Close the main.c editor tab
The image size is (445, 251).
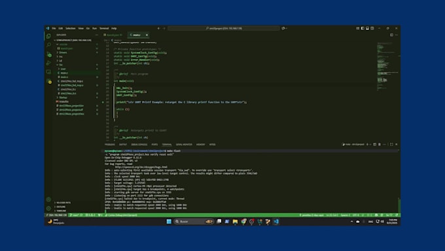[147, 35]
